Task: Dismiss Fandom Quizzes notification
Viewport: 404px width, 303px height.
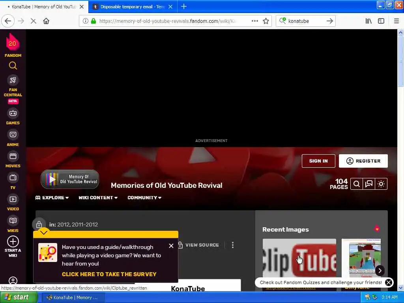Action: (389, 282)
